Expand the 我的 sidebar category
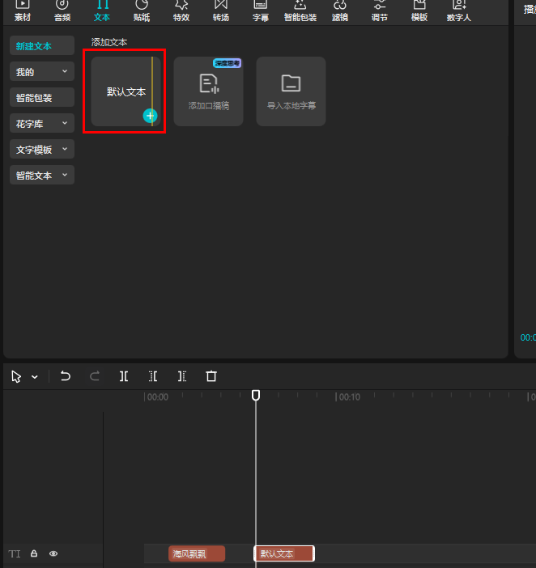This screenshot has width=536, height=568. (42, 72)
